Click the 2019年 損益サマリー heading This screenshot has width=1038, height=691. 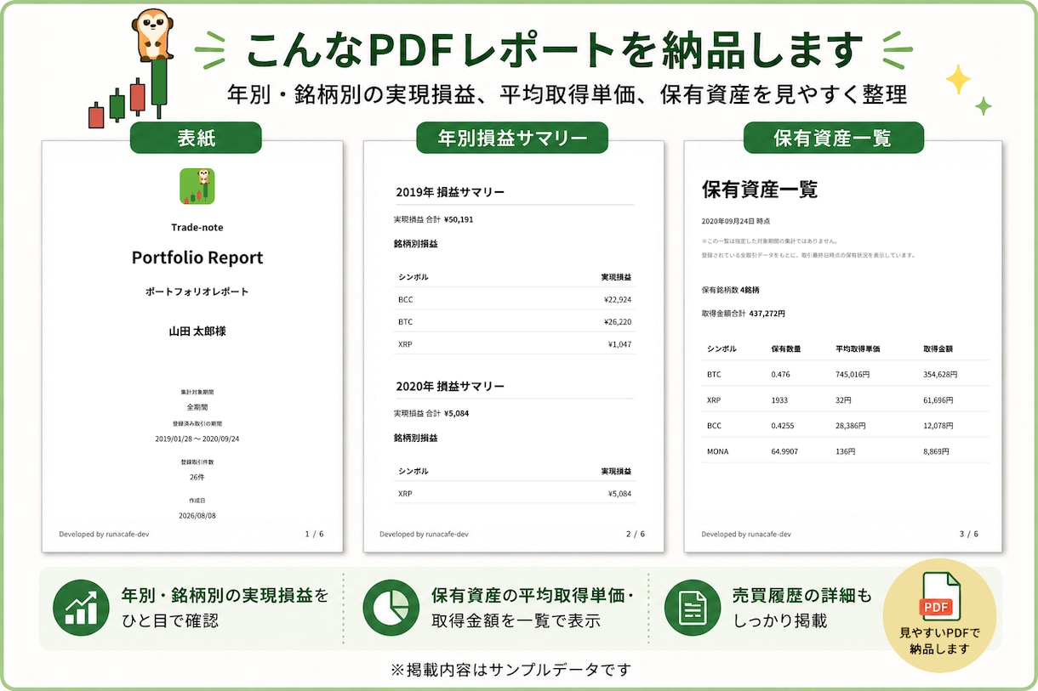(450, 191)
